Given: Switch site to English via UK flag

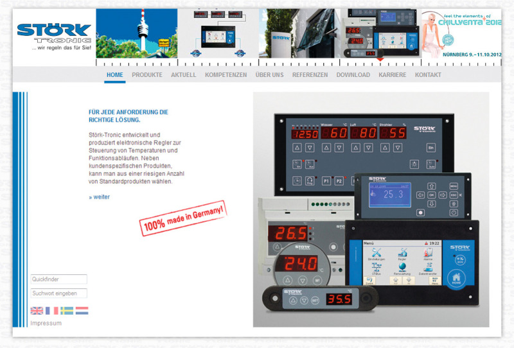Looking at the screenshot, I should [37, 311].
